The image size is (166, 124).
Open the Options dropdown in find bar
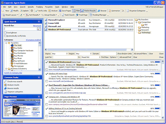113,57
